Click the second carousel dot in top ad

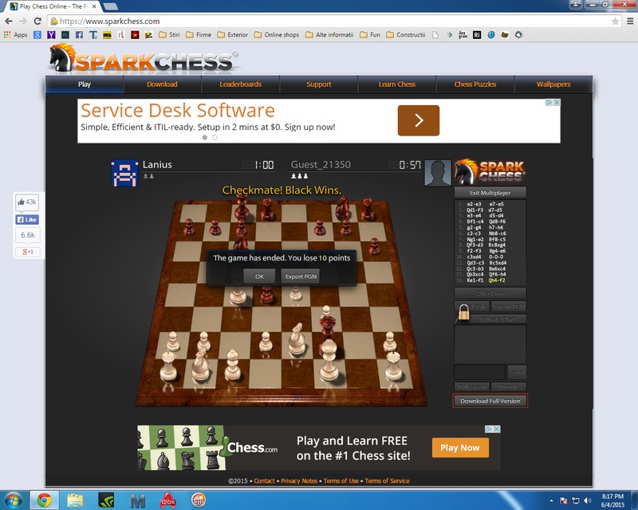[215, 138]
